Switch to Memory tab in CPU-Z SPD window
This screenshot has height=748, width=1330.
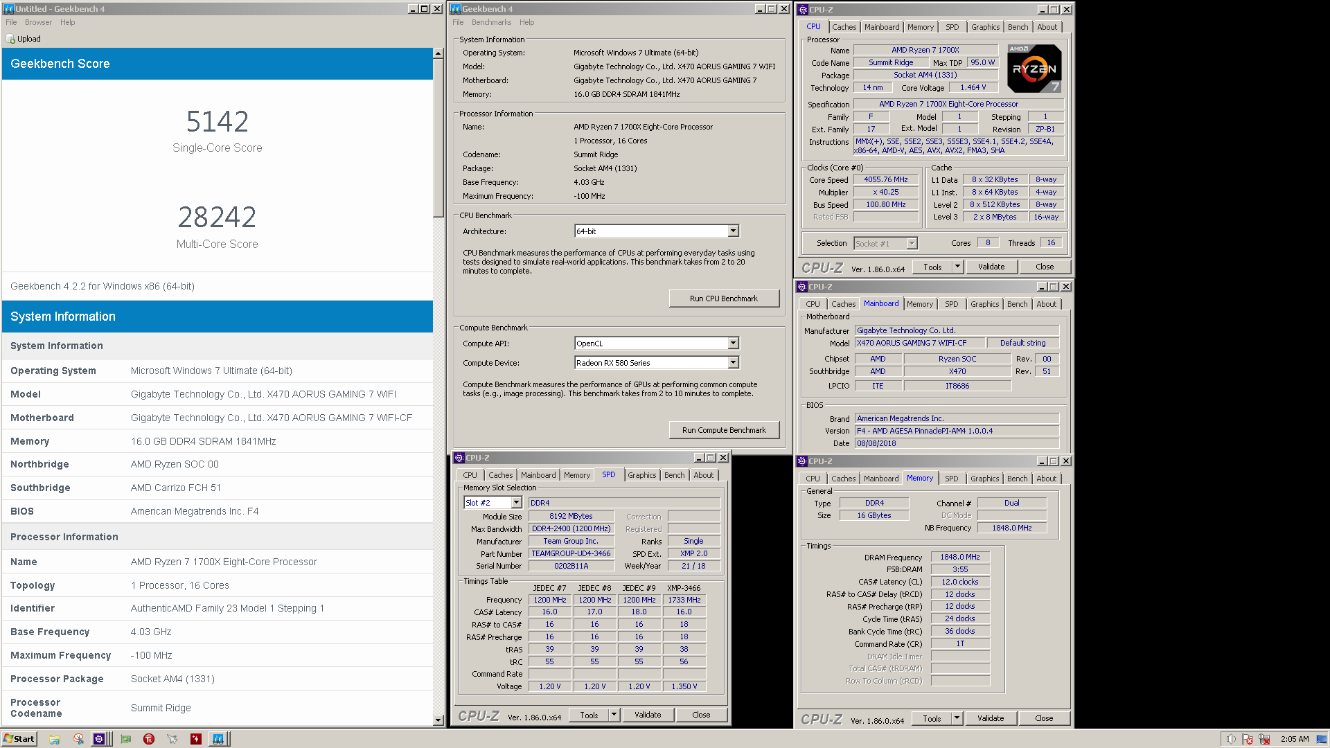pos(576,475)
